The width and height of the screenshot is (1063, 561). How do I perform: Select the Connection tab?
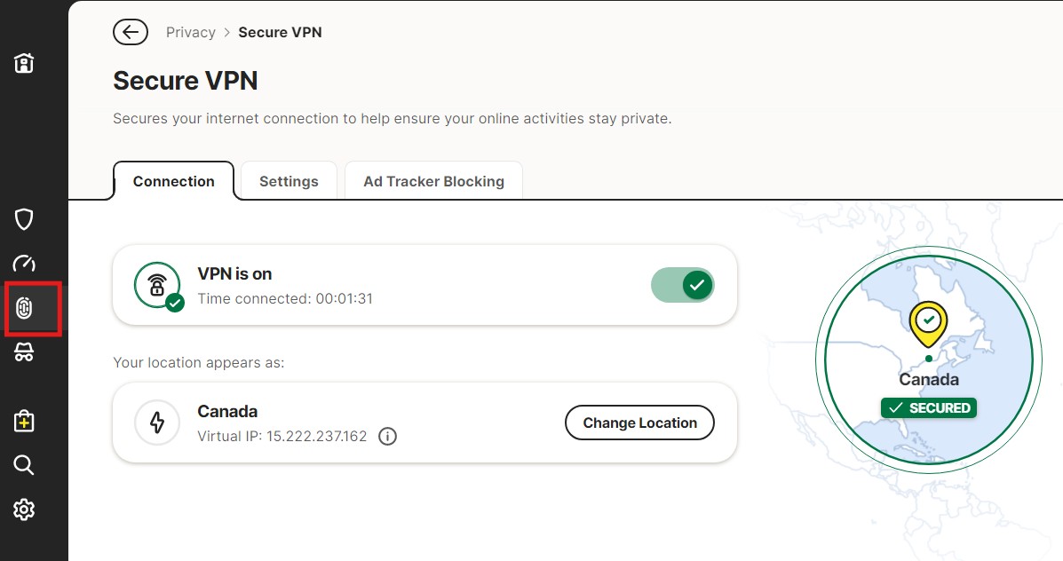[x=173, y=181]
